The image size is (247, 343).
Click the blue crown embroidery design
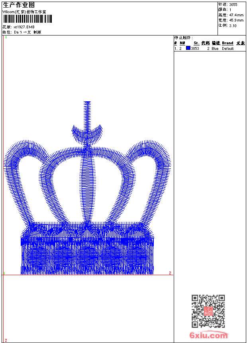(x=87, y=188)
